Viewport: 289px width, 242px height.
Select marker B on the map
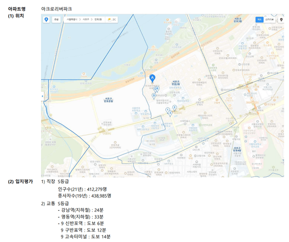click(157, 89)
